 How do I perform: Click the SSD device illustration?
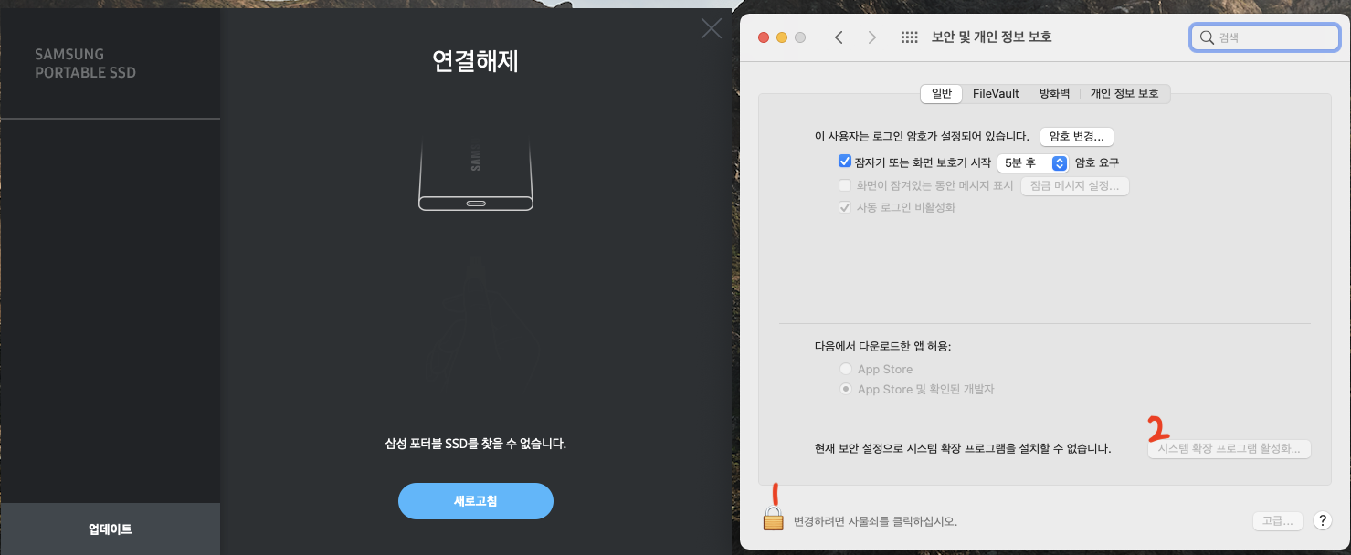pos(476,176)
